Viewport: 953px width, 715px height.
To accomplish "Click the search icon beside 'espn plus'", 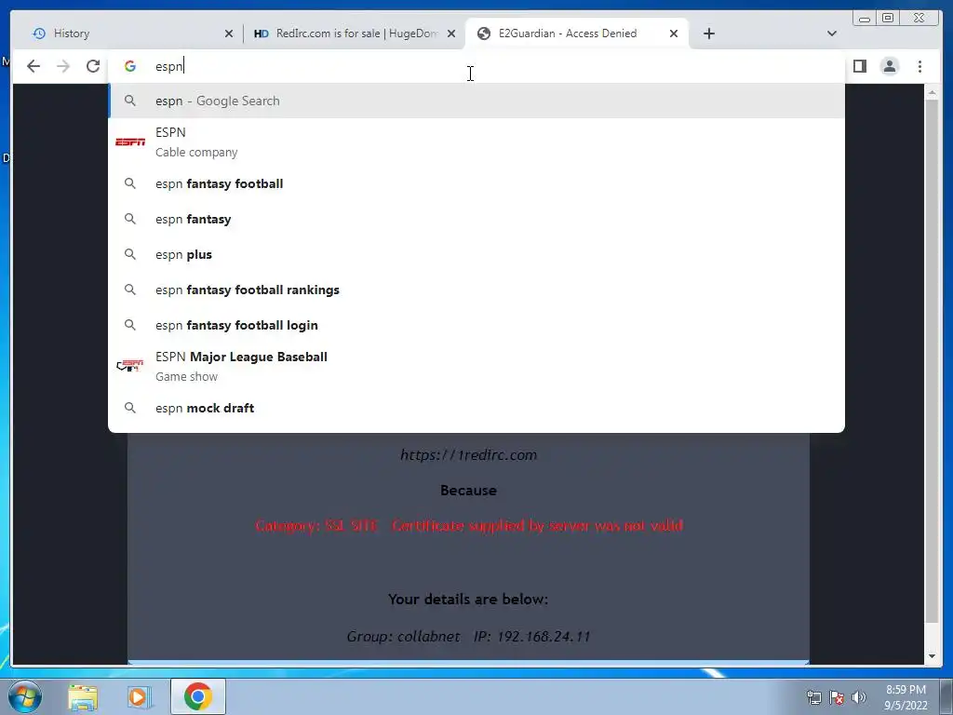I will click(130, 254).
